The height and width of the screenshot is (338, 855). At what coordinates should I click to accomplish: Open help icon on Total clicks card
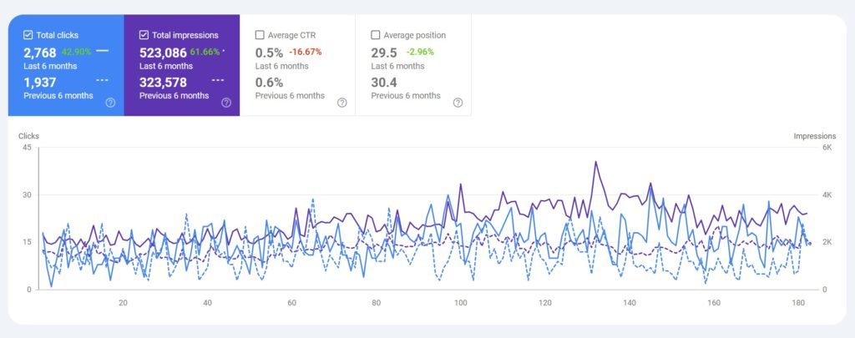(x=111, y=103)
